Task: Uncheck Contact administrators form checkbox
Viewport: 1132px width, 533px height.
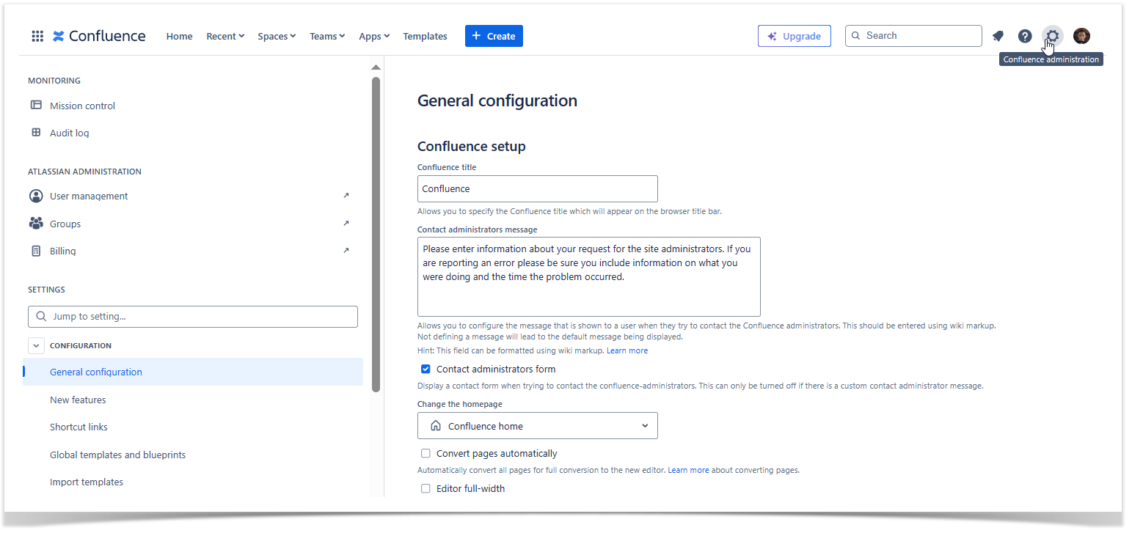Action: click(x=426, y=369)
